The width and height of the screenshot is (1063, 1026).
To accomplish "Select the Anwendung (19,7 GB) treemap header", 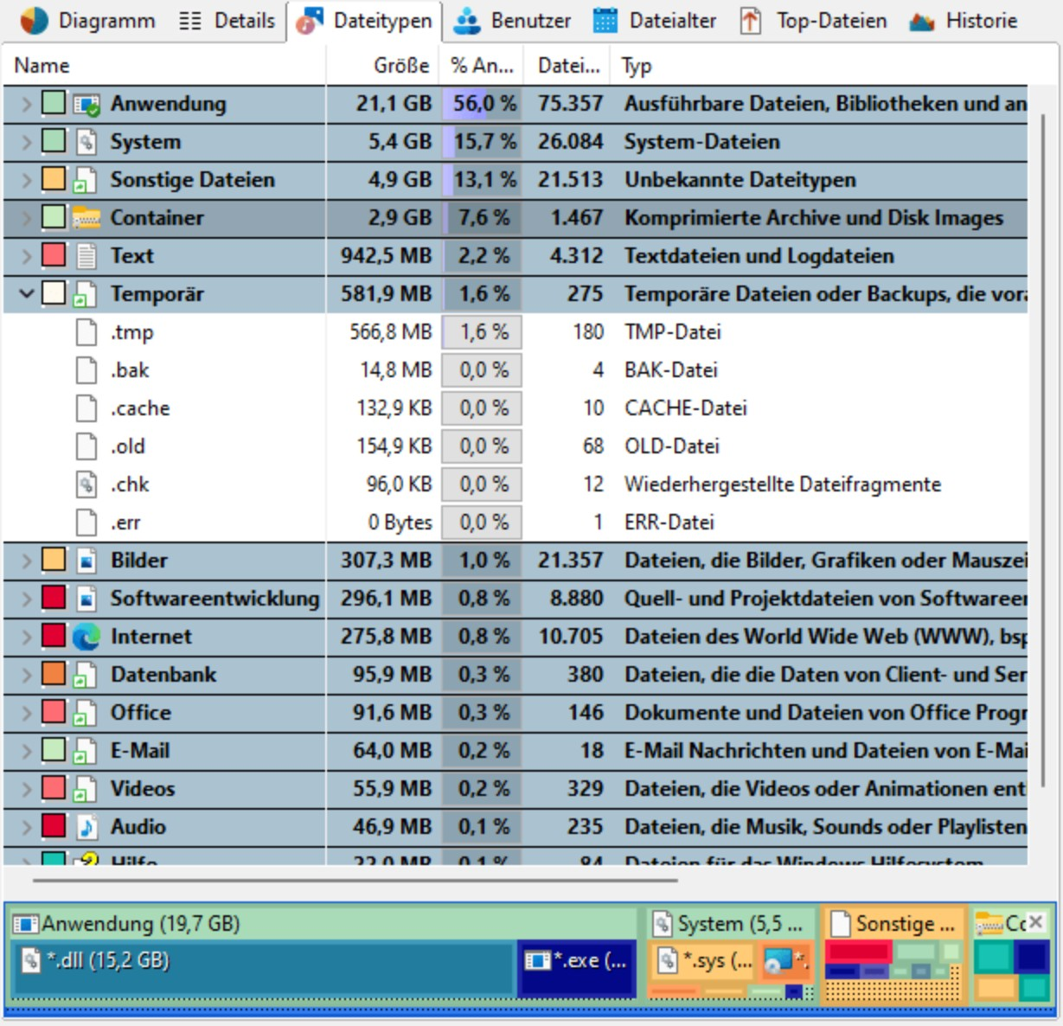I will [x=326, y=924].
